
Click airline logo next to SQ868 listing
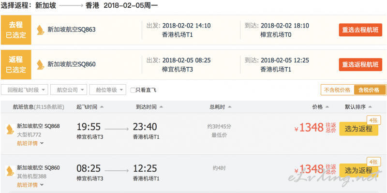(10, 129)
